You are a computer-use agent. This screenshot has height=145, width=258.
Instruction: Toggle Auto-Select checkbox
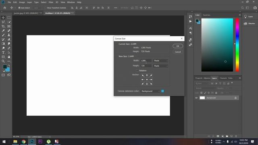click(x=19, y=8)
